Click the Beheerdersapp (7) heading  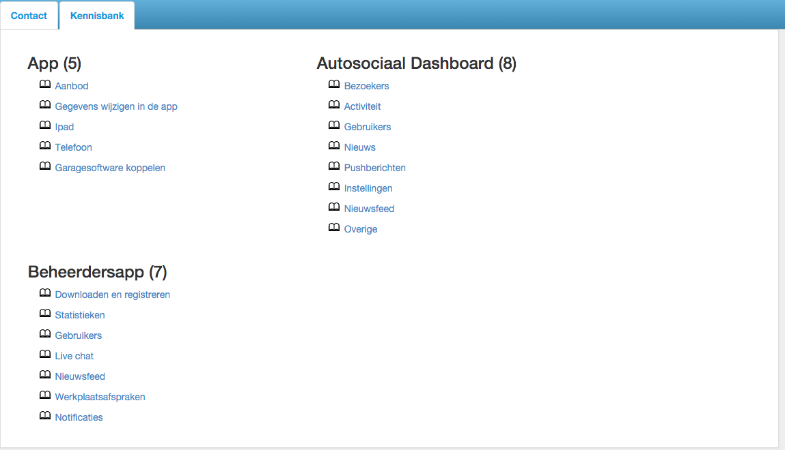click(98, 272)
